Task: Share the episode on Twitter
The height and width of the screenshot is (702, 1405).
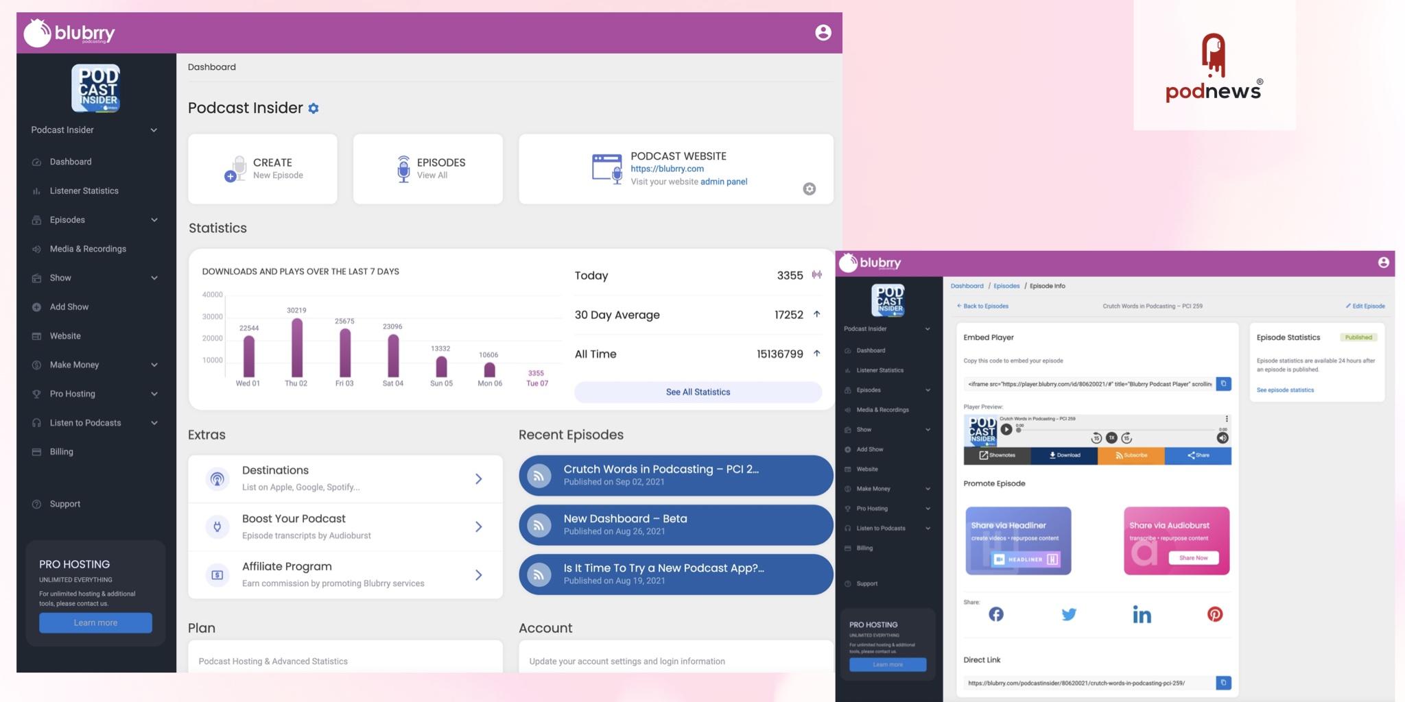Action: 1069,614
